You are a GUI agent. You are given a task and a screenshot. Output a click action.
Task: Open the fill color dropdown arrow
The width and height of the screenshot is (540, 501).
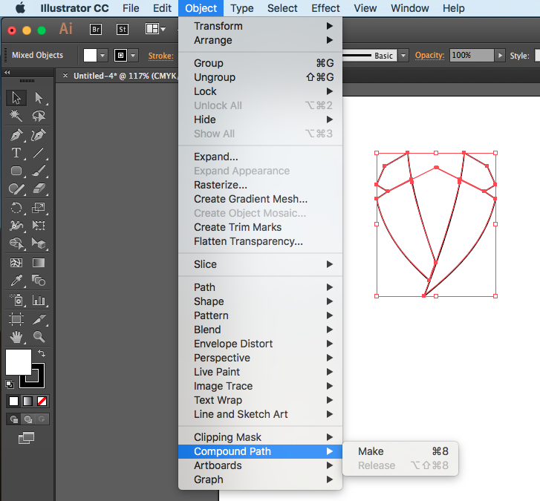pos(103,56)
